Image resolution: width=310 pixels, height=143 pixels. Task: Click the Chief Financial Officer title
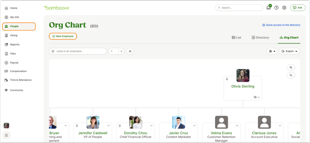(136, 137)
